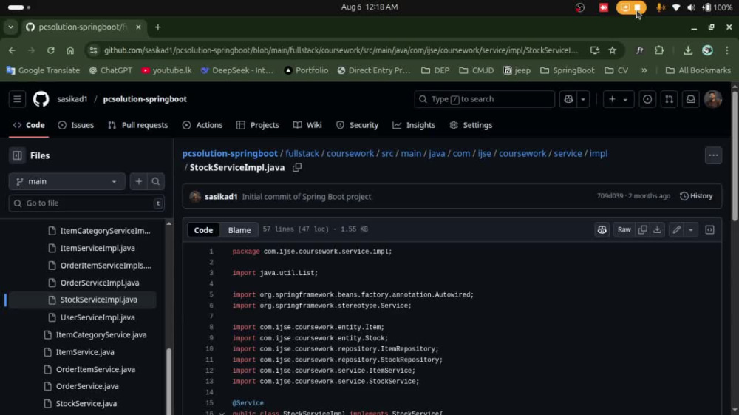Copy raw file contents icon

[642, 229]
